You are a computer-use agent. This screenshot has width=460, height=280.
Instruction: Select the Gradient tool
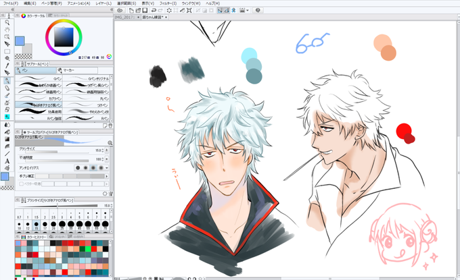[7, 139]
